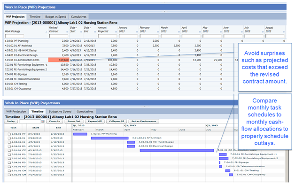Open the April 2013 column filter arrow
The height and width of the screenshot is (185, 295).
pyautogui.click(x=200, y=32)
